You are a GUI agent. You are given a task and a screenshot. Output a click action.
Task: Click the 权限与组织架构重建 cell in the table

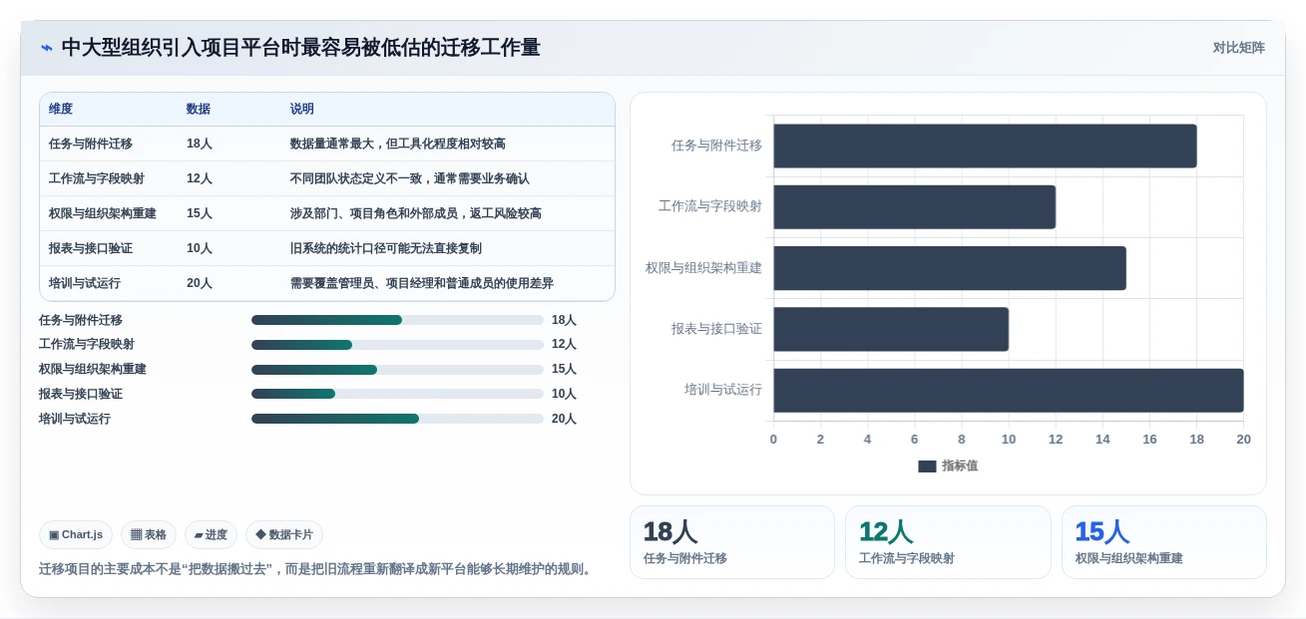pos(103,213)
